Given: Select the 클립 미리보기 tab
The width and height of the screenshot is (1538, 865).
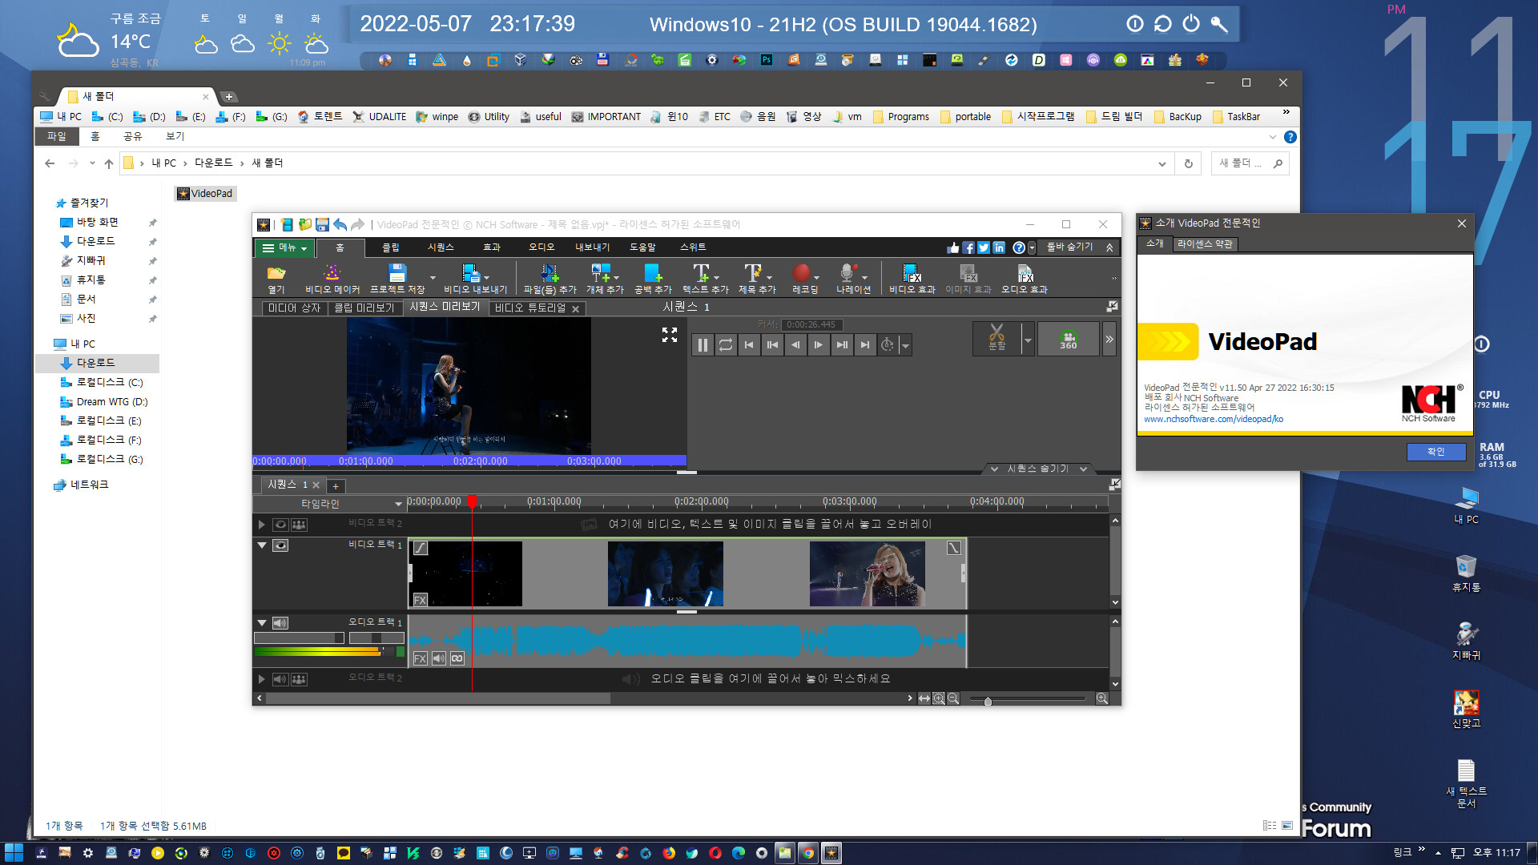Looking at the screenshot, I should [364, 308].
